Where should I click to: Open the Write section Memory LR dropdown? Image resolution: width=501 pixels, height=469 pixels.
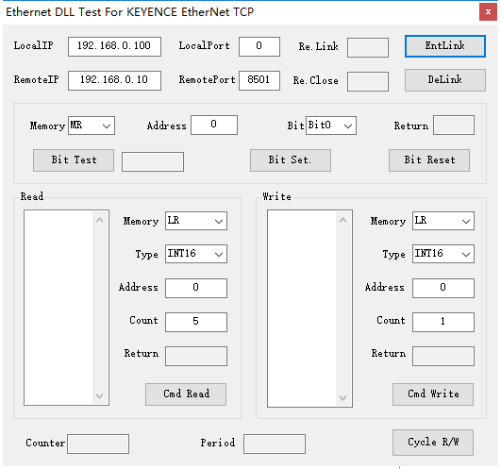pos(443,221)
